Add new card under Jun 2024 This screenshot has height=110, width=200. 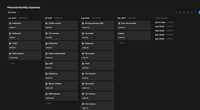point(12,63)
